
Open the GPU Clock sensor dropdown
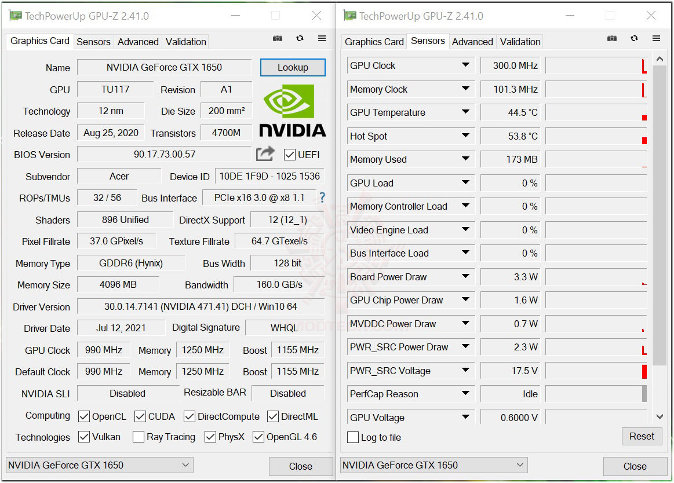point(465,65)
